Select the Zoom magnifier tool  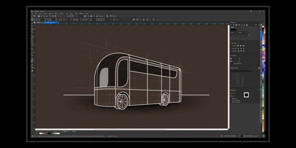tap(32, 32)
